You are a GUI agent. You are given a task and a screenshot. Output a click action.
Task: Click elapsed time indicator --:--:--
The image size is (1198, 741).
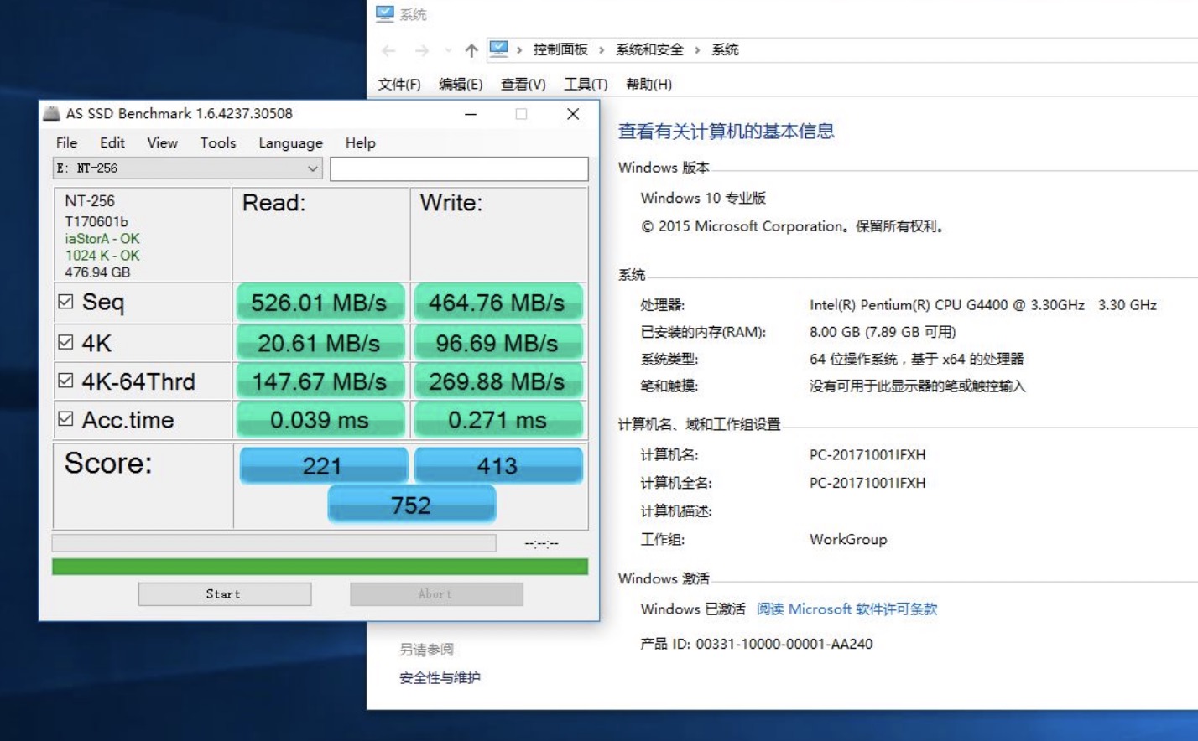point(542,543)
